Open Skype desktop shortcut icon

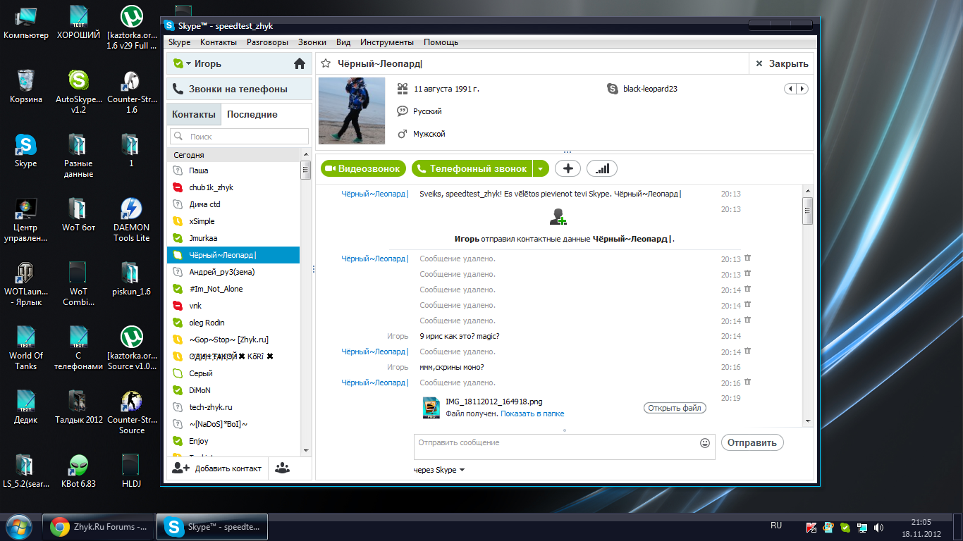[x=26, y=151]
